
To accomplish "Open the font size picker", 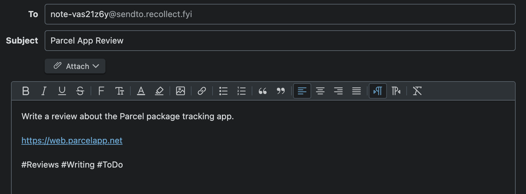I will (119, 91).
